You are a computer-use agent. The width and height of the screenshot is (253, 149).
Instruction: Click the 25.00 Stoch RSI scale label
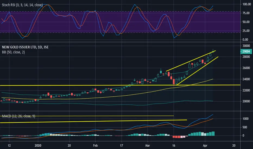pyautogui.click(x=246, y=31)
